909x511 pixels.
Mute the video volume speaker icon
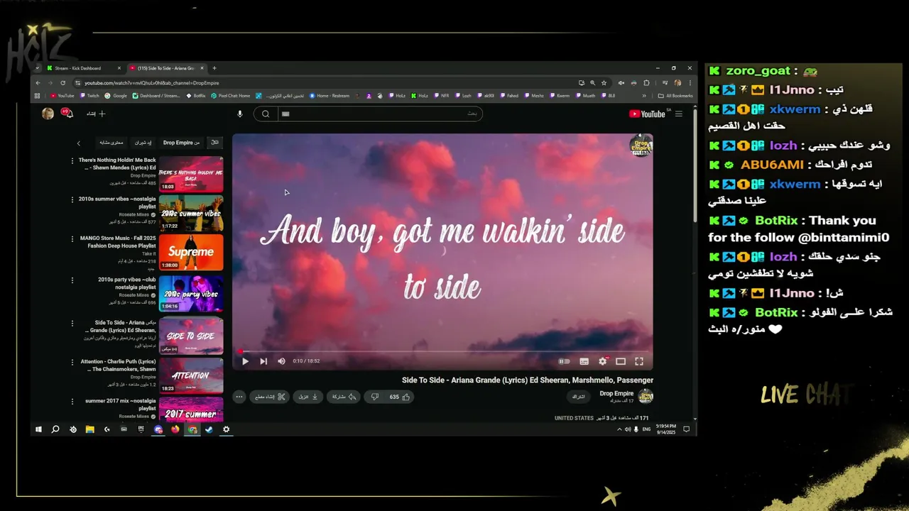281,361
